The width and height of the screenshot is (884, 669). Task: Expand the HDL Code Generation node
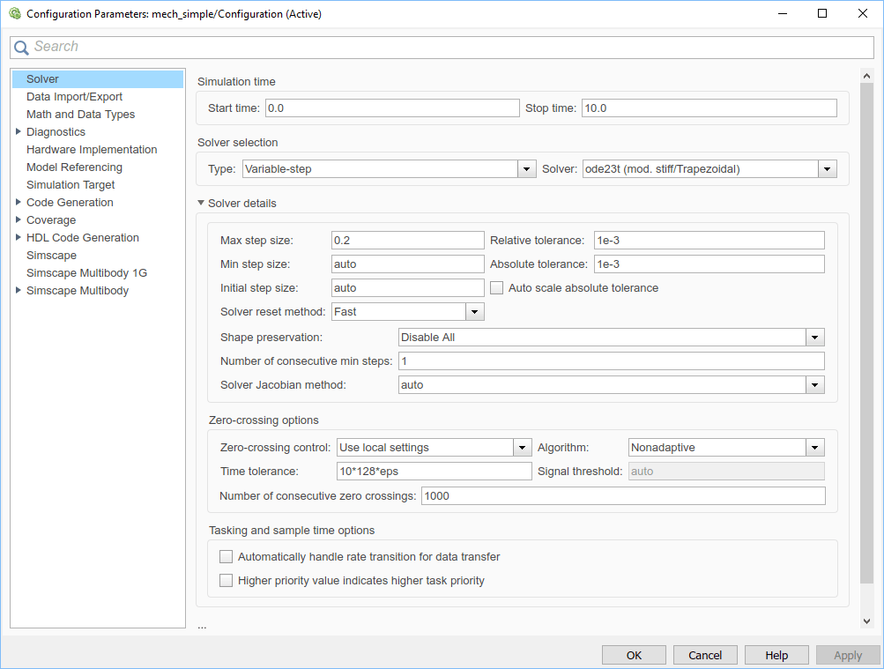click(x=18, y=237)
